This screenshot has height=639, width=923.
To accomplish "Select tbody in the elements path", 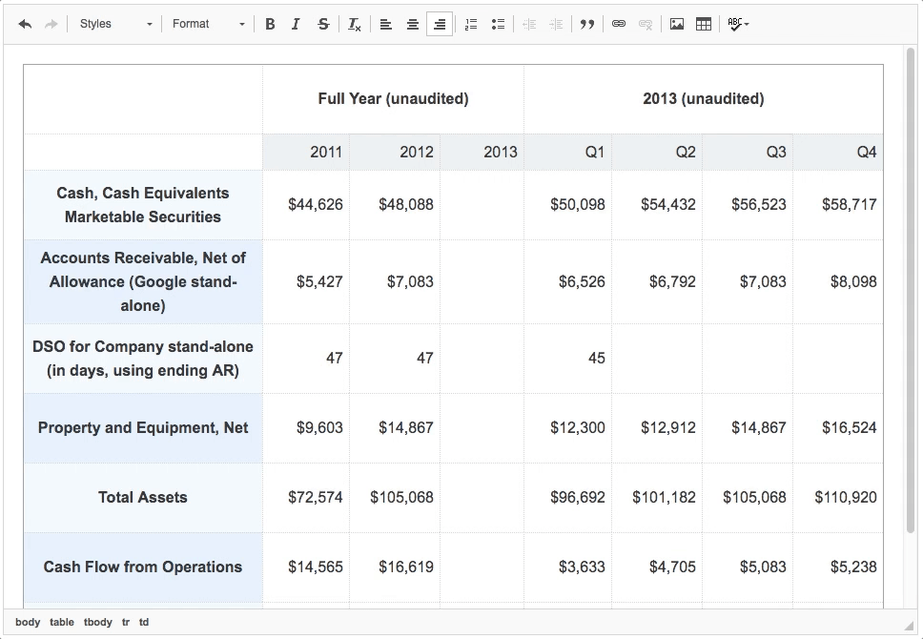I will [x=97, y=622].
